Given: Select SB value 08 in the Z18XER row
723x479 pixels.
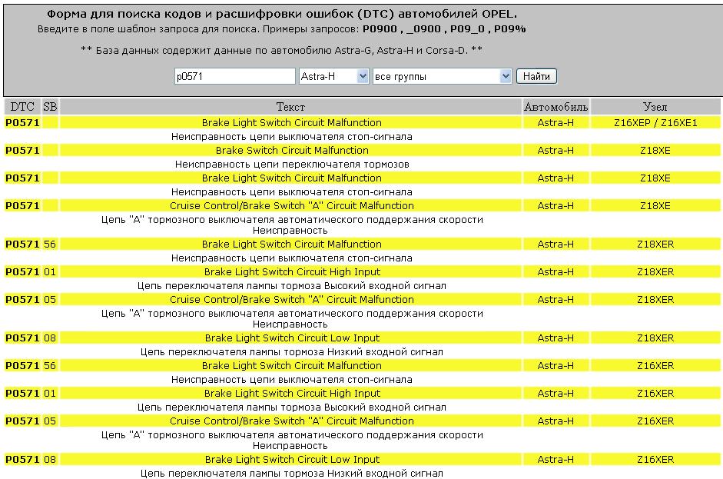Looking at the screenshot, I should (50, 338).
